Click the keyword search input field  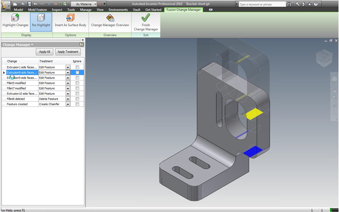[x=262, y=4]
